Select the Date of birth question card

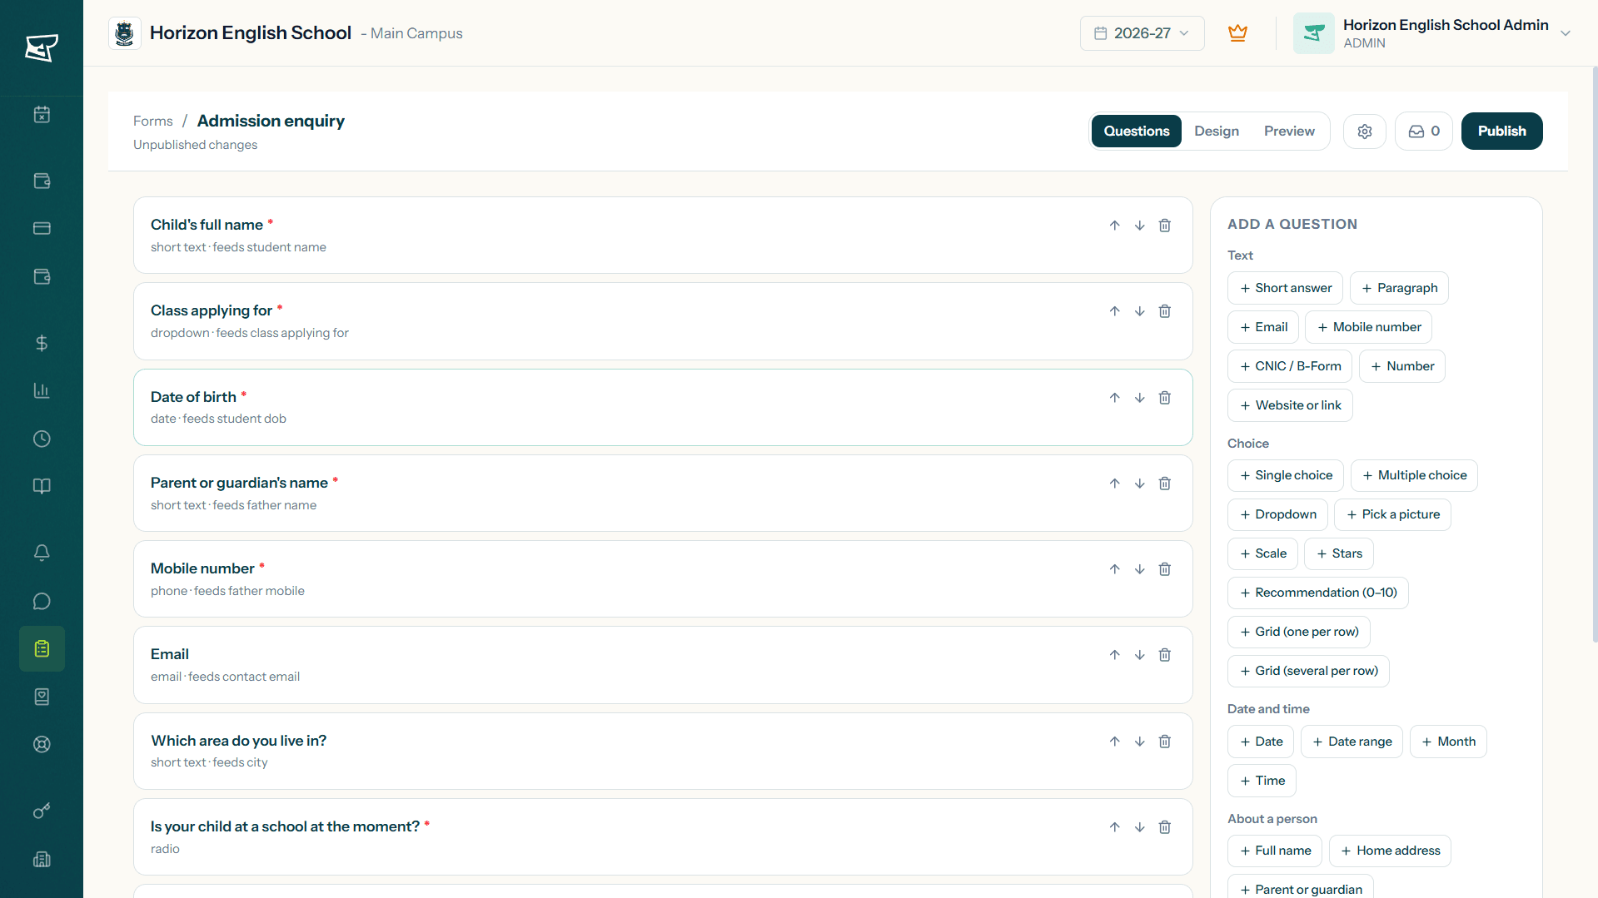tap(663, 408)
